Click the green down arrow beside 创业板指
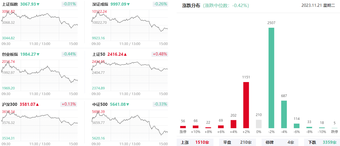Image resolution: width=340 pixels, height=146 pixels. [38, 54]
